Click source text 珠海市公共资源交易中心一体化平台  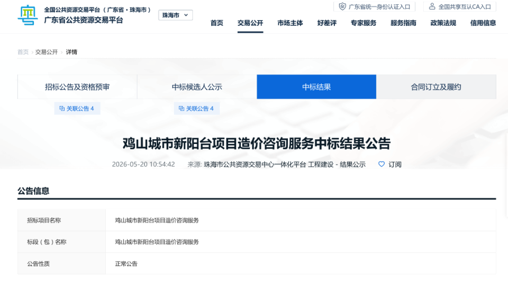[255, 165]
